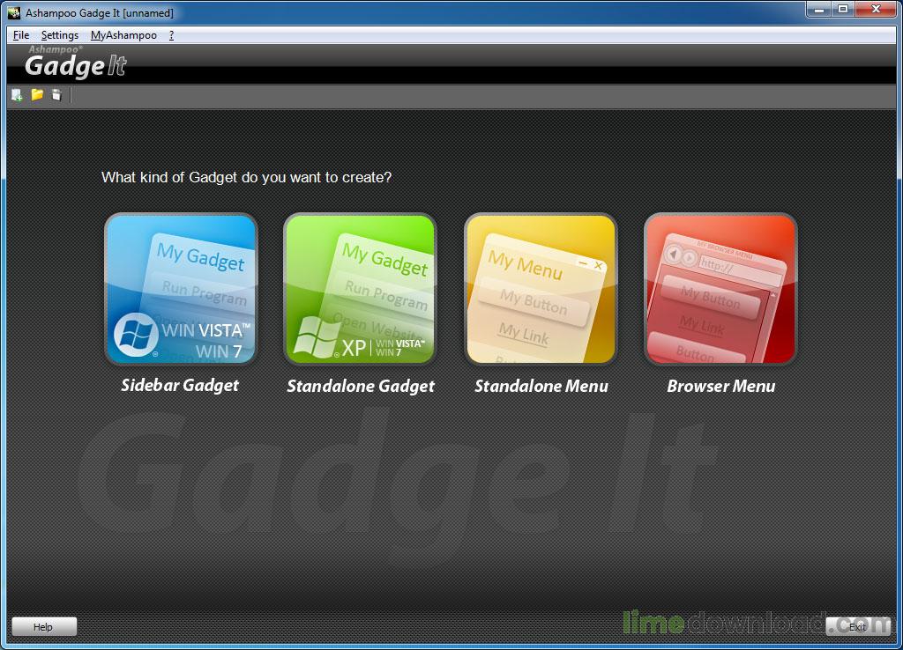Choose the Standalone Gadget template
The height and width of the screenshot is (650, 903).
tap(360, 289)
